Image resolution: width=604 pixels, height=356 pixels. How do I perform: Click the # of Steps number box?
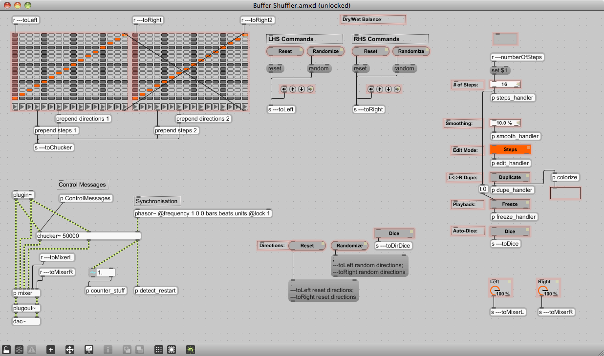point(505,84)
